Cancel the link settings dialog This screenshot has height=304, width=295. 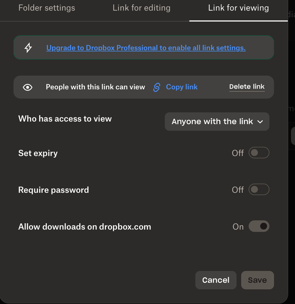pos(216,280)
